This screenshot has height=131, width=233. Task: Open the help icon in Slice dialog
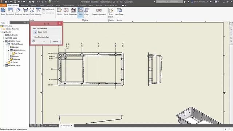pos(33,41)
